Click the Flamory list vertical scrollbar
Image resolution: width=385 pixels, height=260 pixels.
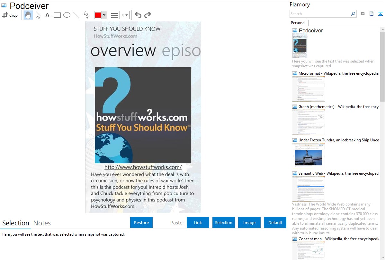382,66
